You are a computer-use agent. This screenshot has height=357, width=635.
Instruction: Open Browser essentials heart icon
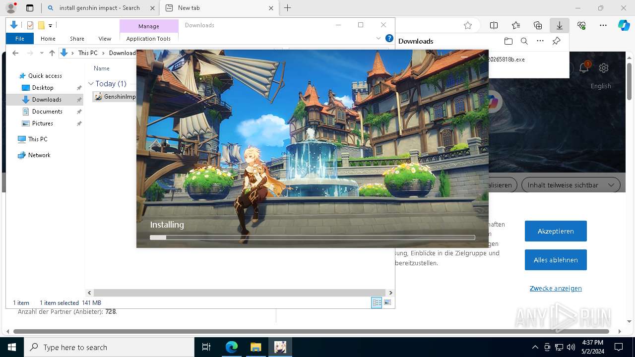point(581,25)
